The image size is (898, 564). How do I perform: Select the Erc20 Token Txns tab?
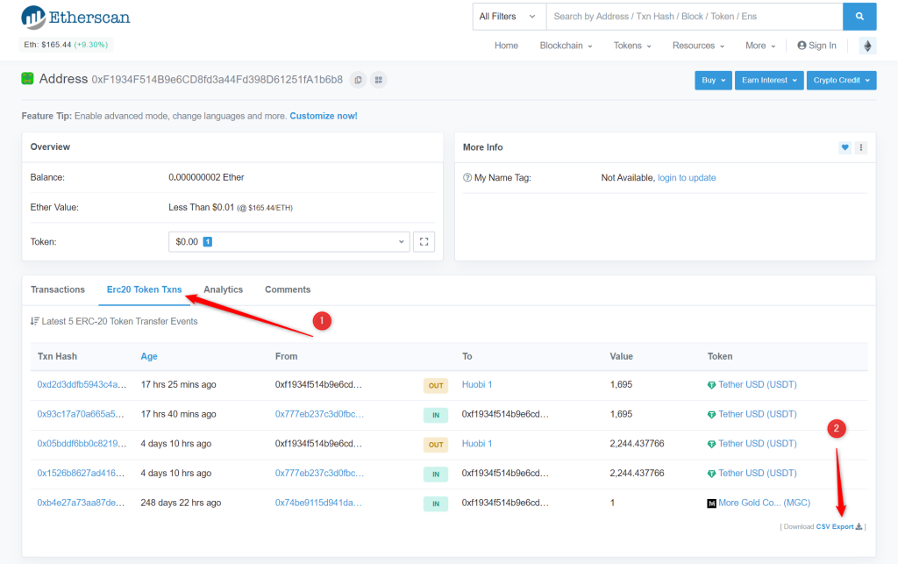145,289
